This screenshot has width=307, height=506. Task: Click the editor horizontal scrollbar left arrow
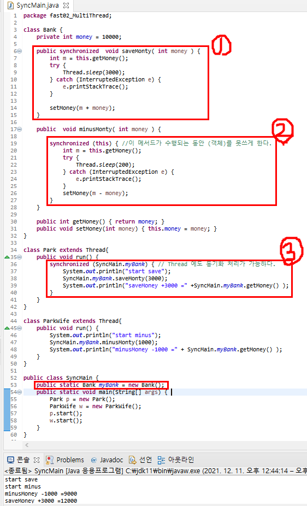27,445
